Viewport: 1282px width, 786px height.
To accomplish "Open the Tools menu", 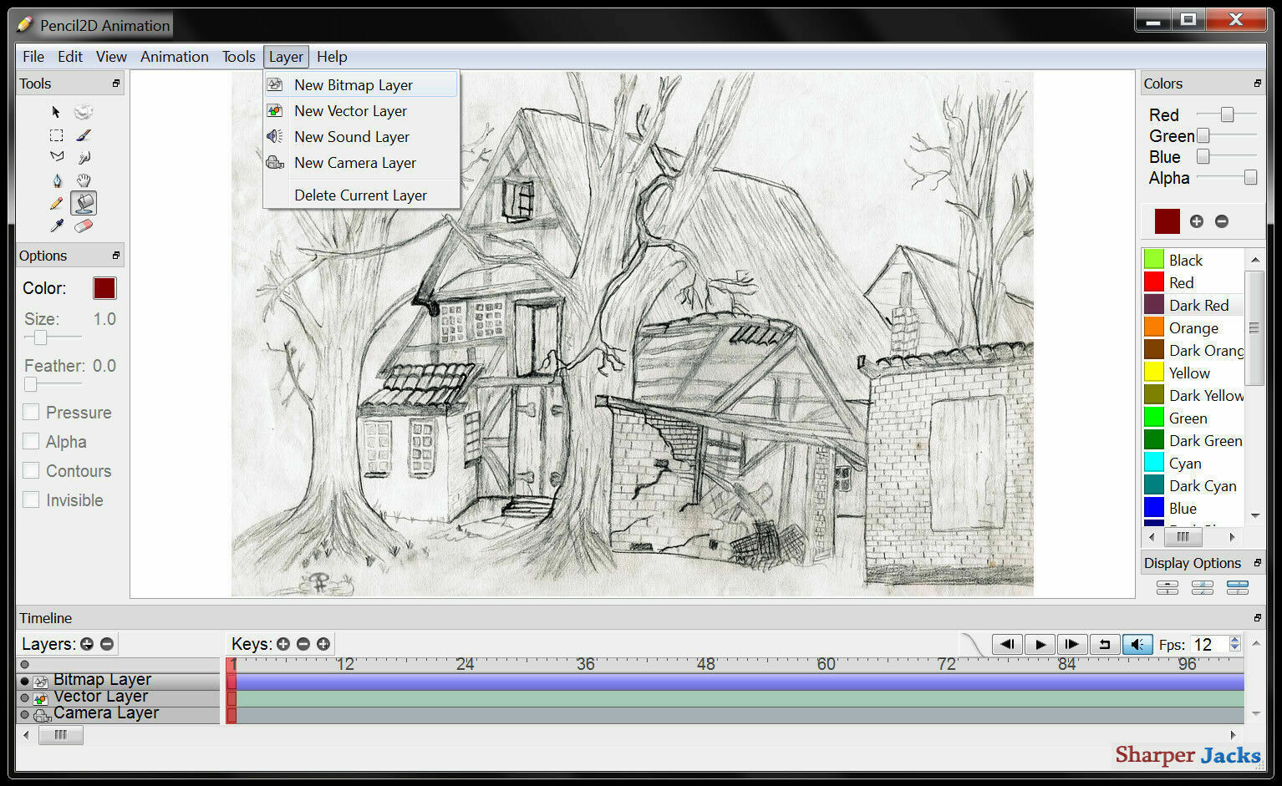I will pyautogui.click(x=239, y=57).
